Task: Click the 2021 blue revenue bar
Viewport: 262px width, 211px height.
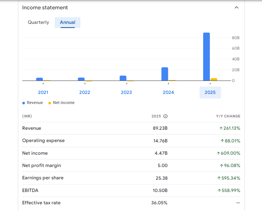Action: [39, 79]
